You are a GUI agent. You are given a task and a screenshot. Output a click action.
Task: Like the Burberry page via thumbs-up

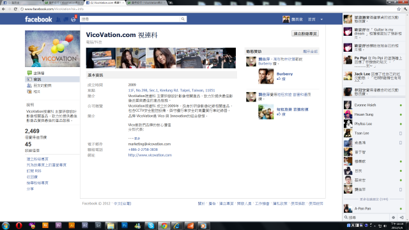(x=281, y=79)
